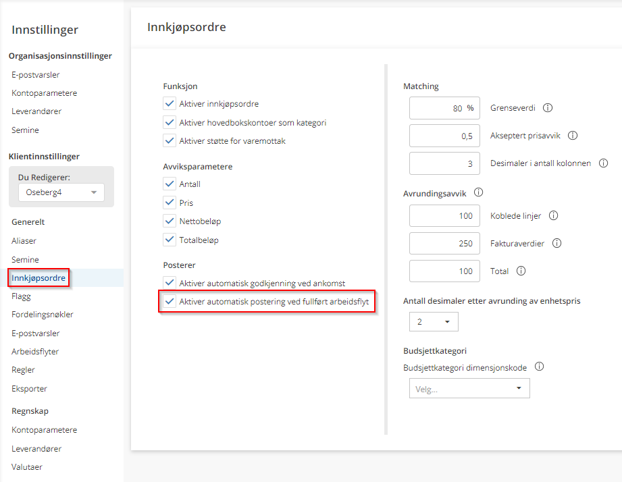Toggle the Nettobeløp deviation checkbox

tap(170, 221)
